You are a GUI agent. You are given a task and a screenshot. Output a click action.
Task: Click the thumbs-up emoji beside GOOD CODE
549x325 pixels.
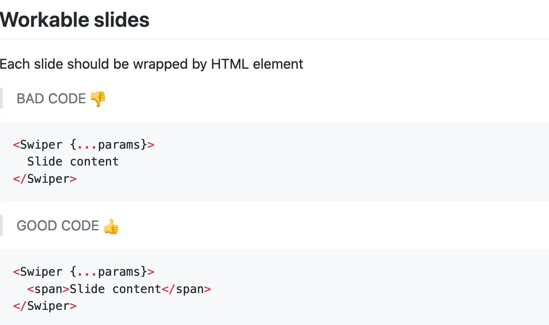[111, 226]
